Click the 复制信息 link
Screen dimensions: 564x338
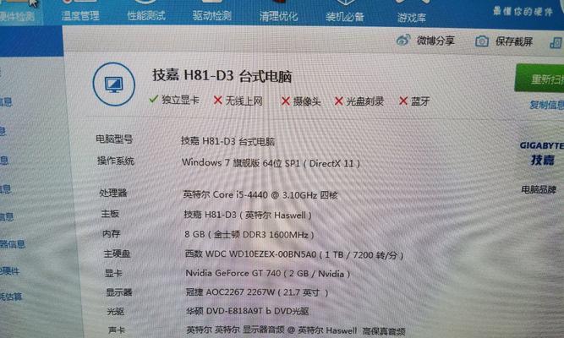(547, 105)
